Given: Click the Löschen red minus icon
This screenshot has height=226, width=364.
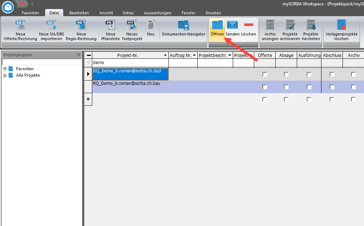Looking at the screenshot, I should pos(249,25).
